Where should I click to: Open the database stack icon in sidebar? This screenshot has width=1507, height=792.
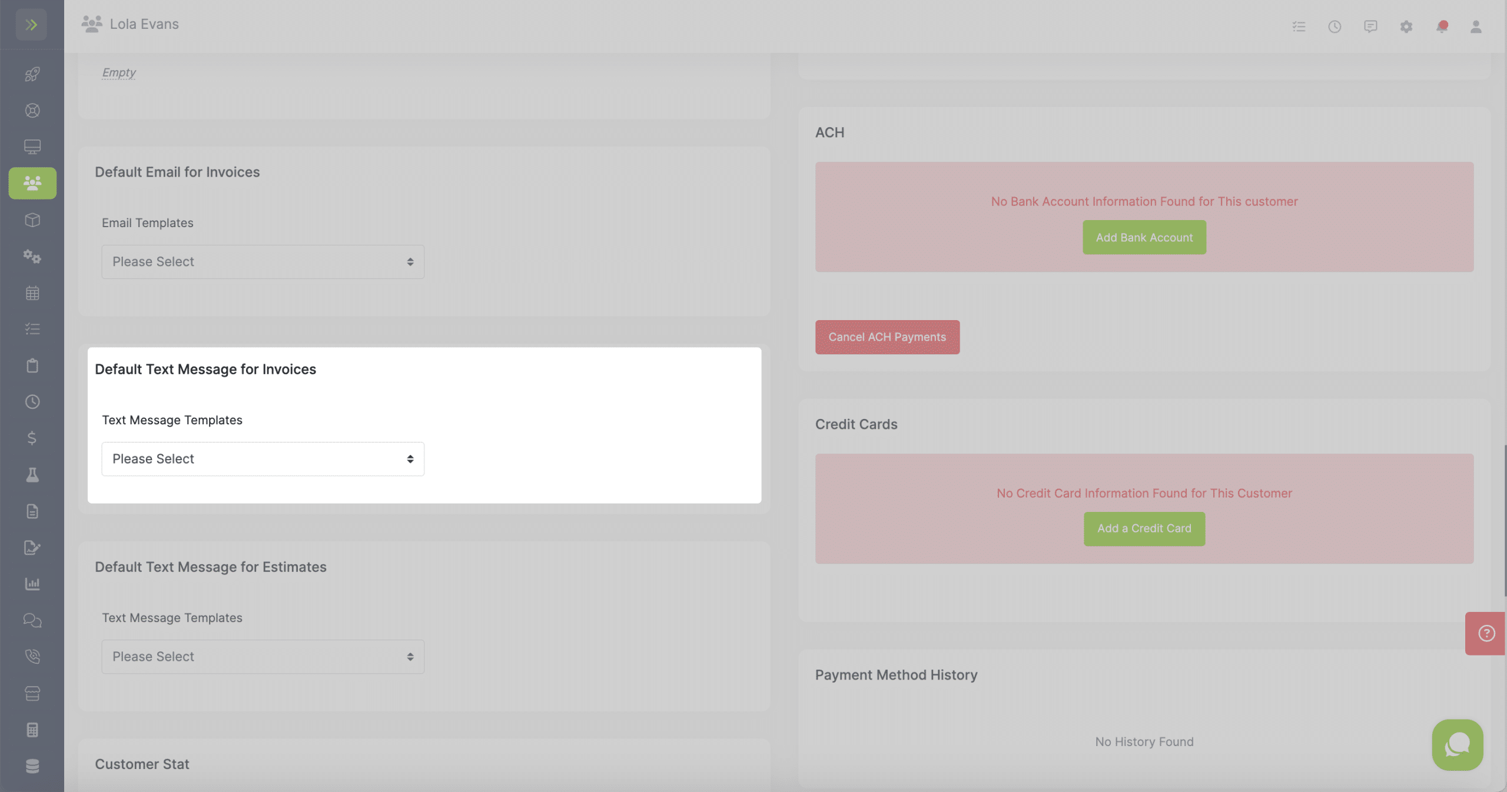(32, 766)
